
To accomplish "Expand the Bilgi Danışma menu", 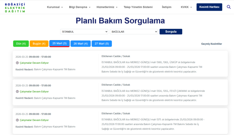I will (x=80, y=7).
